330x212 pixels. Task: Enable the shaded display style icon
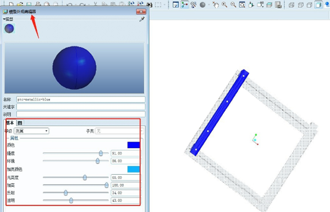(318, 4)
